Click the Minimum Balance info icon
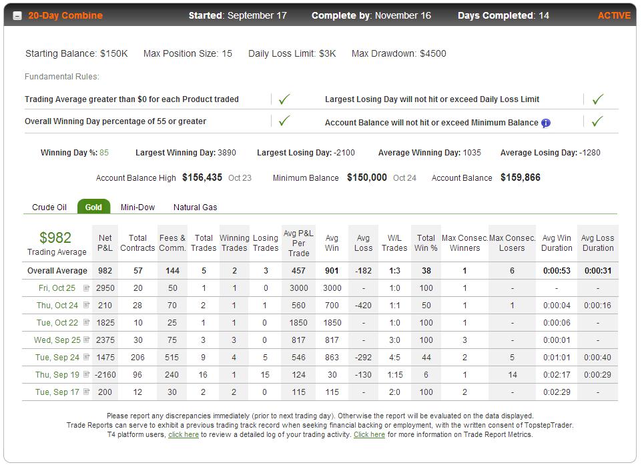Image resolution: width=642 pixels, height=469 pixels. click(546, 123)
